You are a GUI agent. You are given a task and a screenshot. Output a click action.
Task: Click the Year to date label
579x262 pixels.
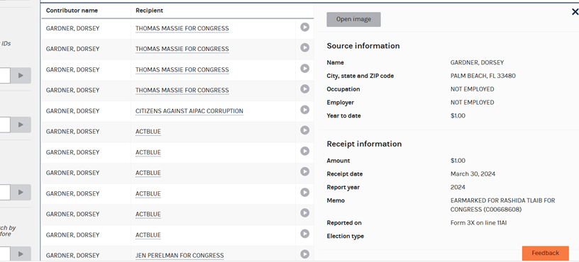tap(343, 115)
